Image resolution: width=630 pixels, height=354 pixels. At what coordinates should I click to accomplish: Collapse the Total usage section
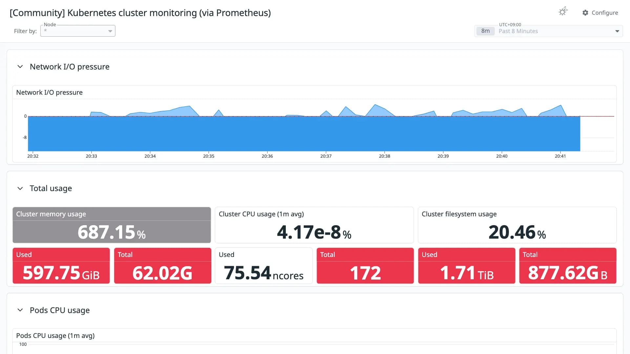pos(20,188)
